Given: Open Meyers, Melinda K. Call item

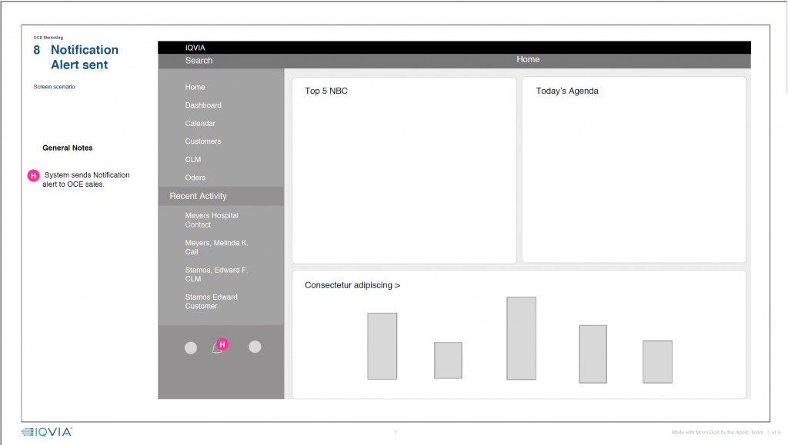Looking at the screenshot, I should coord(216,247).
